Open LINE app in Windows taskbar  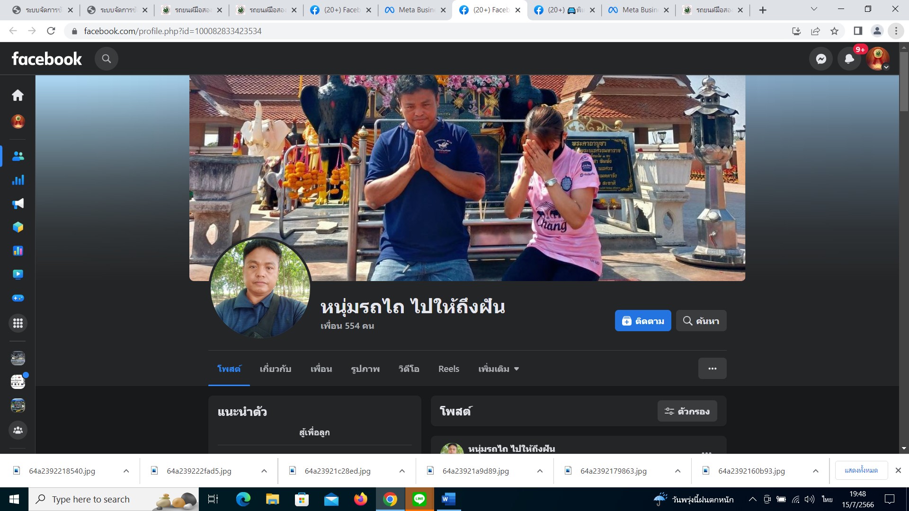[x=419, y=499]
